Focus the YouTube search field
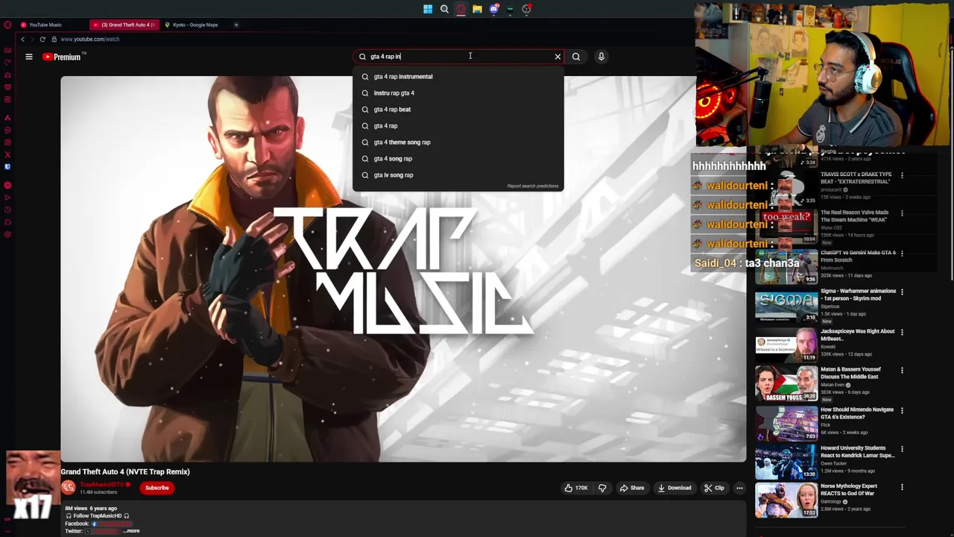 pyautogui.click(x=458, y=57)
